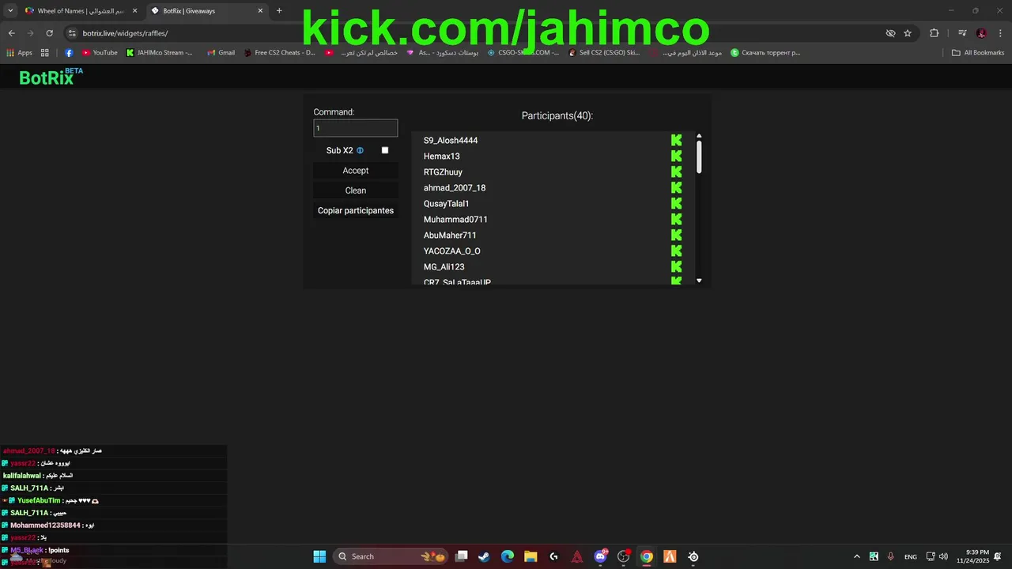The height and width of the screenshot is (569, 1012).
Task: Open the YouTube bookmark
Action: (100, 53)
